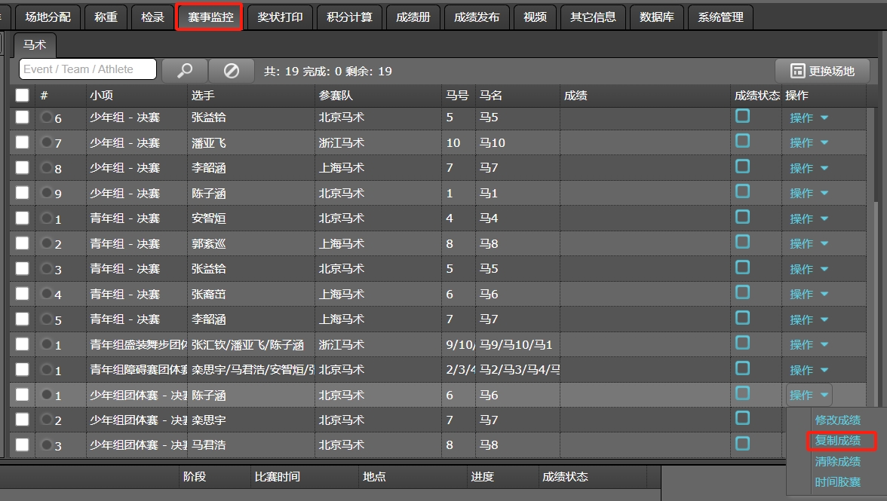The height and width of the screenshot is (501, 887).
Task: Click the clear filter circle-slash icon
Action: pyautogui.click(x=232, y=70)
